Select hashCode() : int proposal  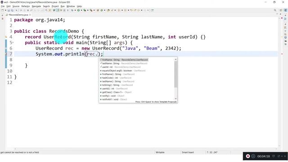[116, 78]
